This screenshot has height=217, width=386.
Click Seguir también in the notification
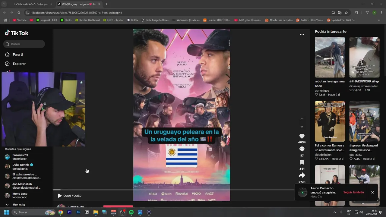coord(353,192)
